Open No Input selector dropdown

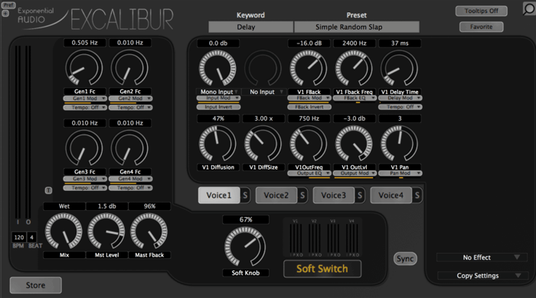click(263, 92)
